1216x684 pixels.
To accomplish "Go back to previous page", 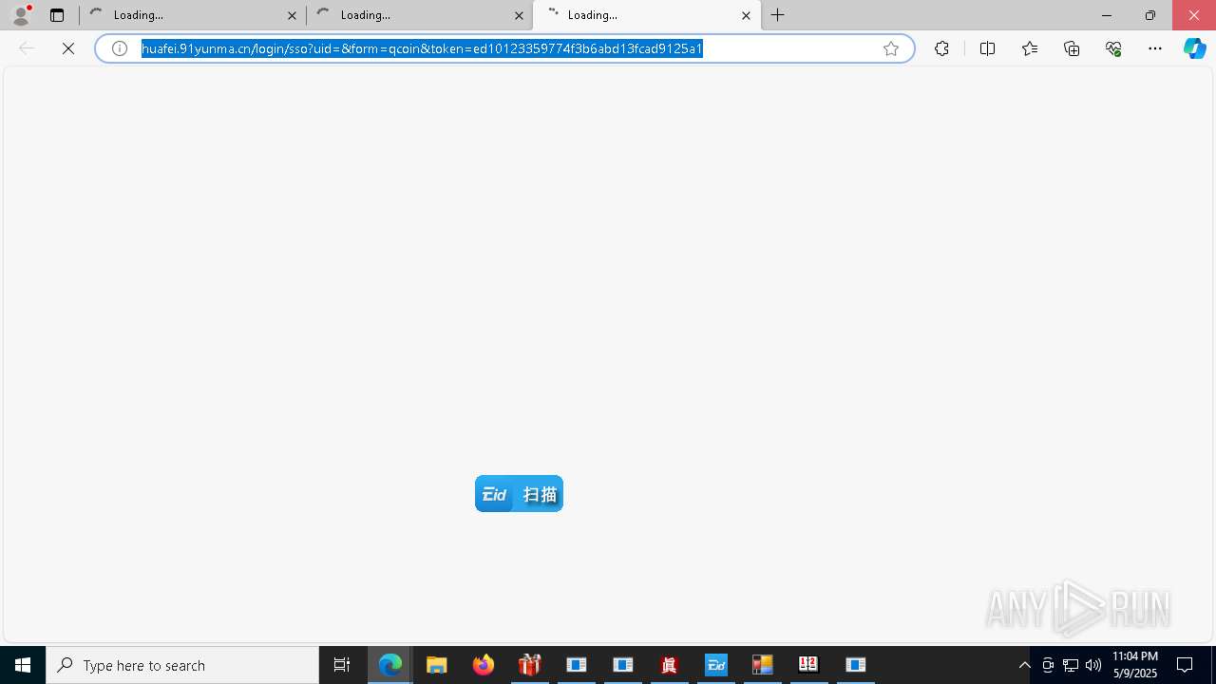I will coord(27,48).
